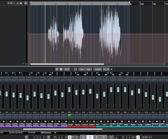Click the MixConsole horizontal scrollbar below channel names
Image resolution: width=168 pixels, height=139 pixels.
tap(62, 129)
